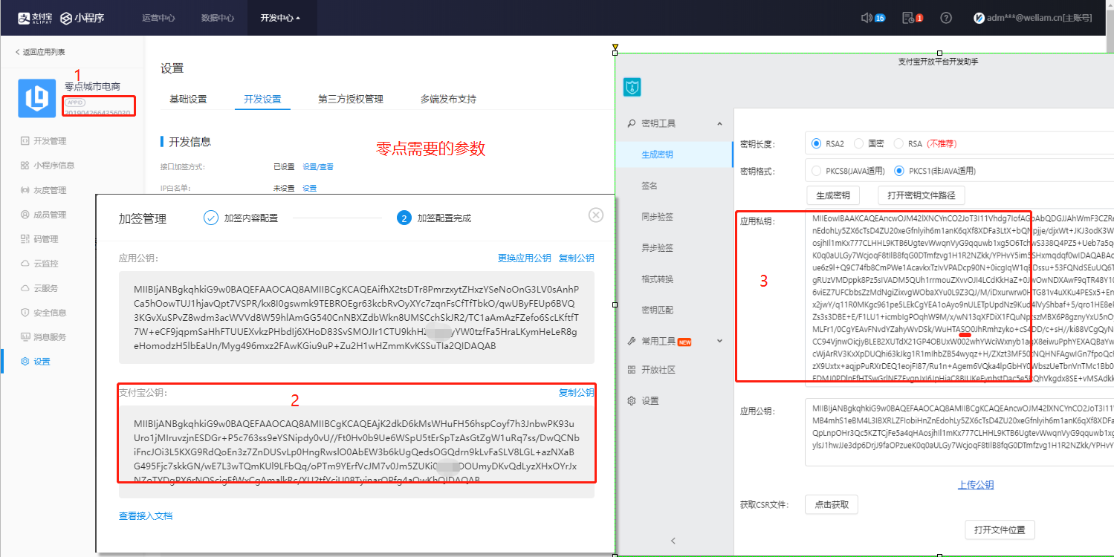The width and height of the screenshot is (1114, 557).
Task: Click the 云监控 sidebar icon
Action: pyautogui.click(x=25, y=263)
